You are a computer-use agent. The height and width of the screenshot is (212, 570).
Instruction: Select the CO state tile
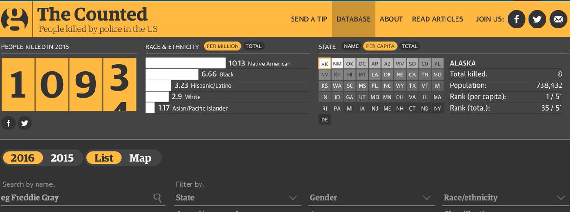(425, 64)
